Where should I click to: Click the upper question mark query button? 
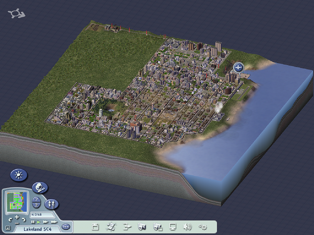pyautogui.click(x=36, y=199)
